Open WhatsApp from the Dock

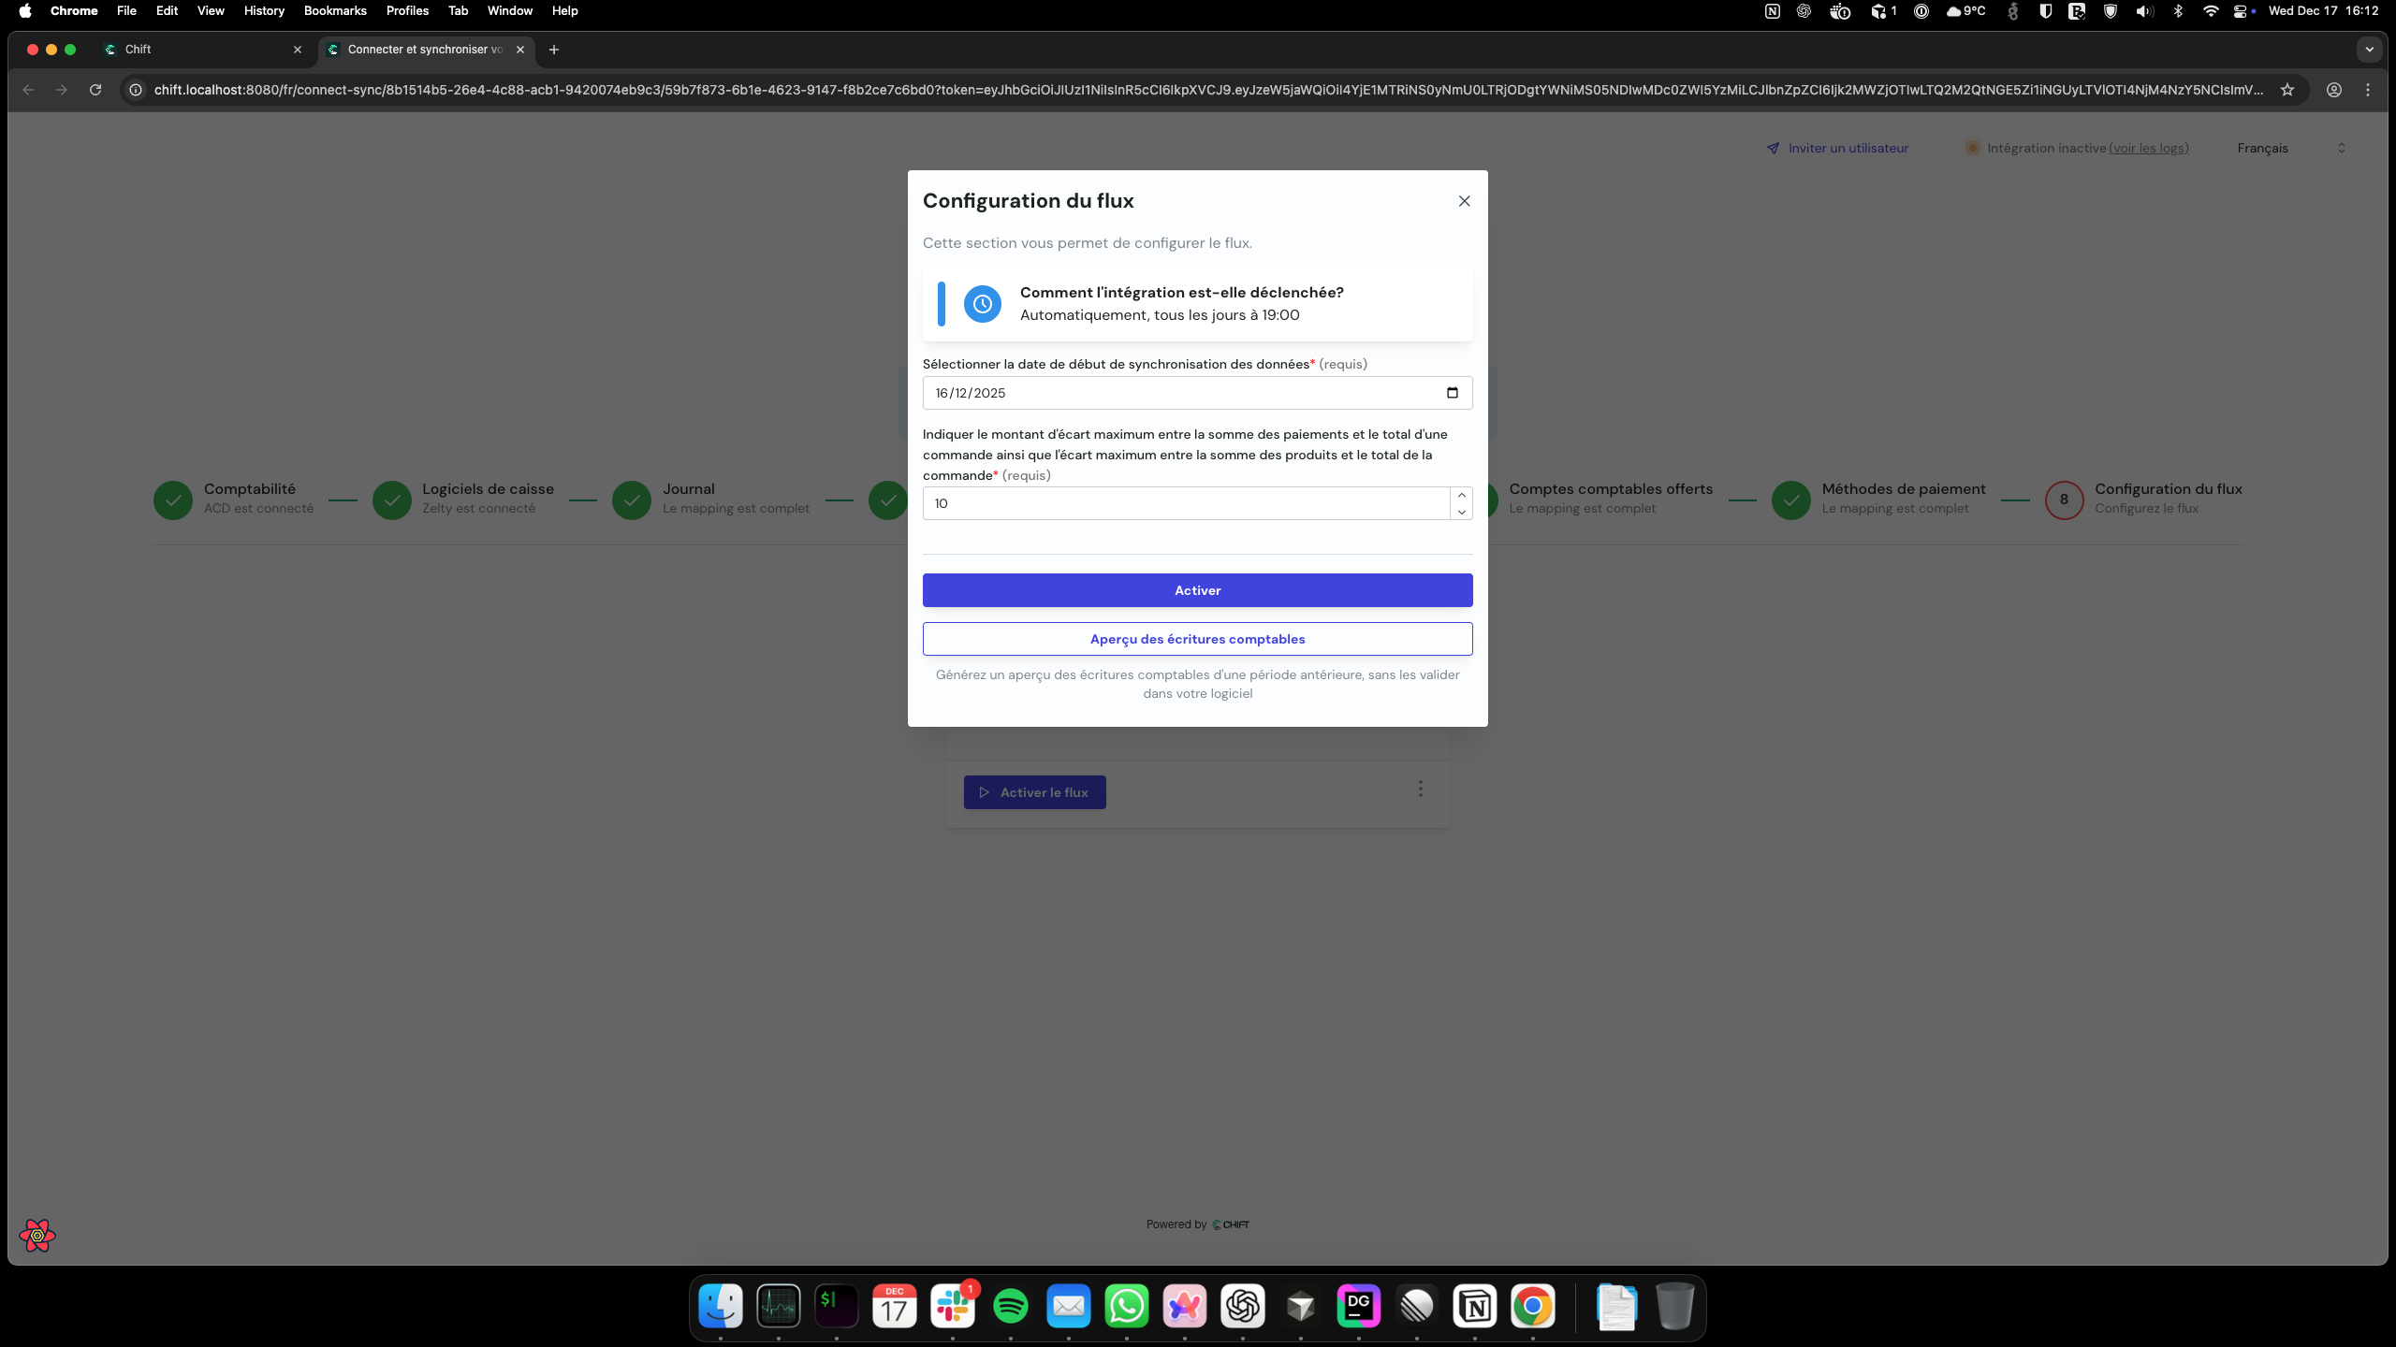coord(1126,1306)
